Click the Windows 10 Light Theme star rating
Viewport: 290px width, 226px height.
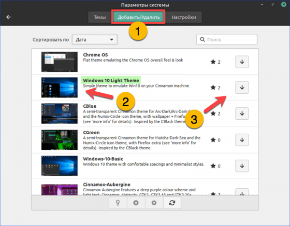pyautogui.click(x=216, y=87)
